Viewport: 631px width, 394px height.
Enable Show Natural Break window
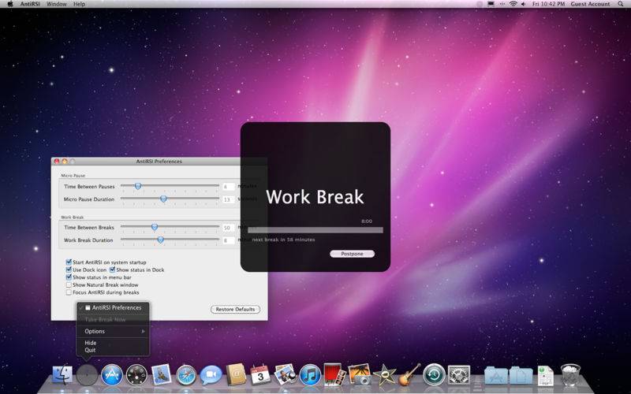69,284
